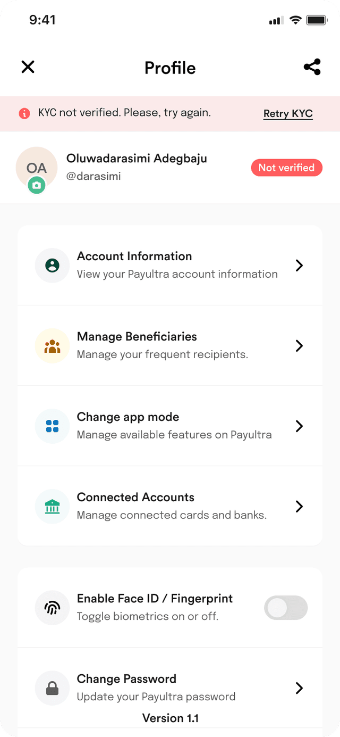Select the Manage Beneficiaries group icon

52,346
